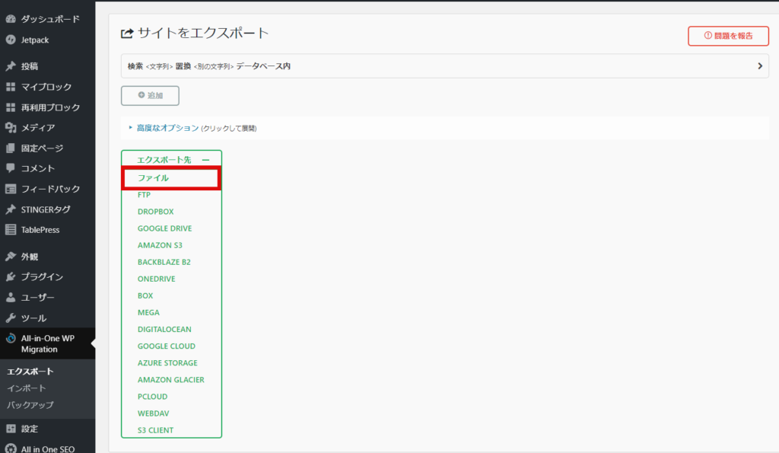The height and width of the screenshot is (453, 779).
Task: Open the インポート import submenu link
Action: [x=27, y=388]
